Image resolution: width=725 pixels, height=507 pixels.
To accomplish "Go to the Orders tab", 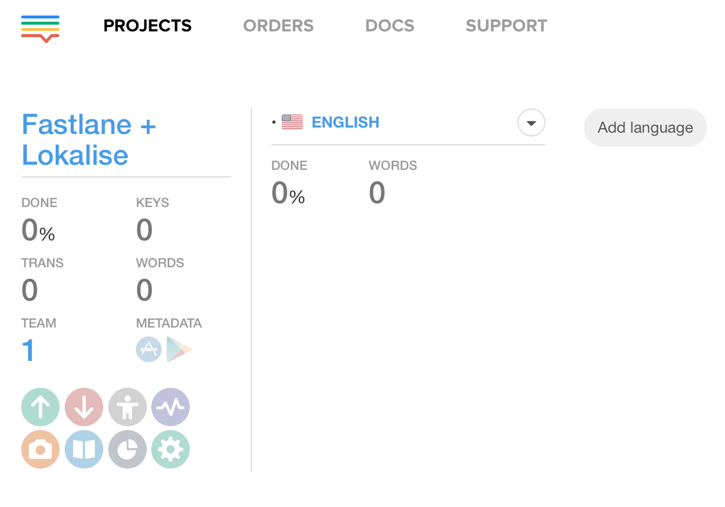I will tap(278, 26).
